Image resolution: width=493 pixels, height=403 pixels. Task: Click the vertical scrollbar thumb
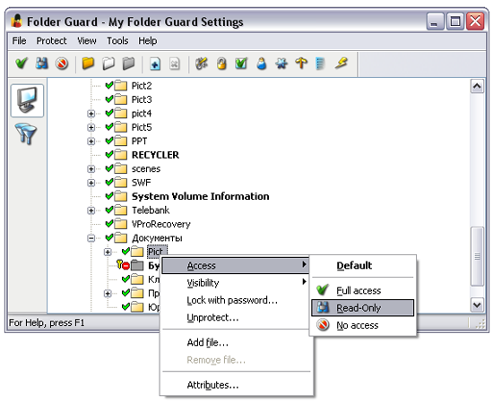coord(477,256)
